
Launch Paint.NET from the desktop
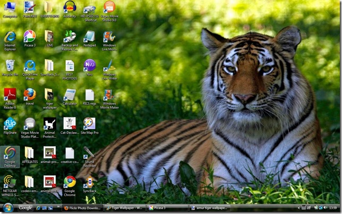[30, 10]
